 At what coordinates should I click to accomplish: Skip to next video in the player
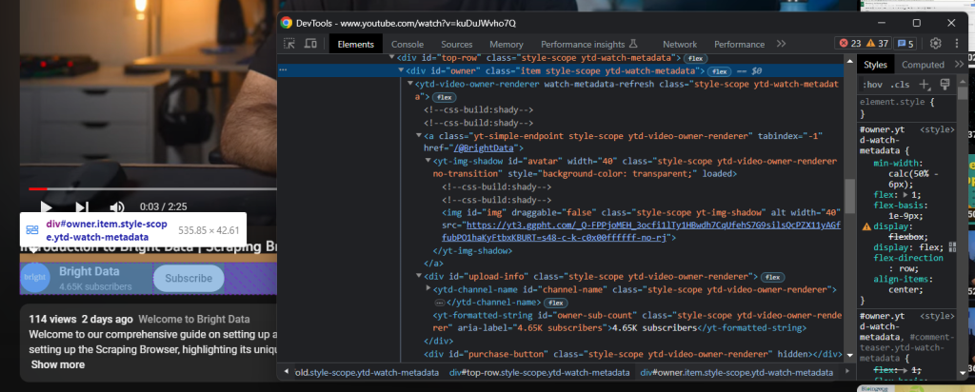point(82,206)
